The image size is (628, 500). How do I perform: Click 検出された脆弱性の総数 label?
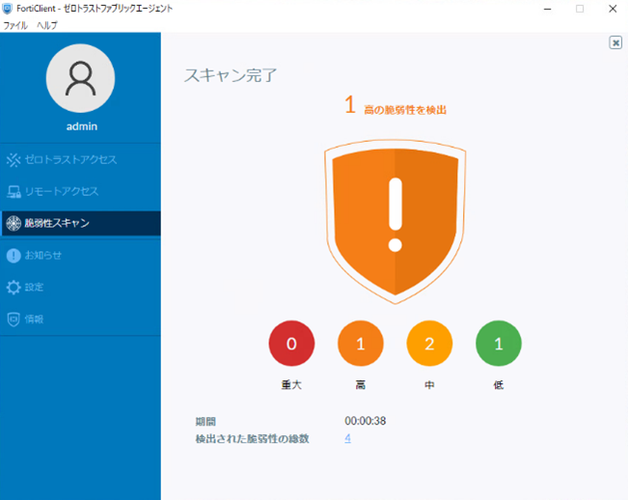[x=253, y=438]
